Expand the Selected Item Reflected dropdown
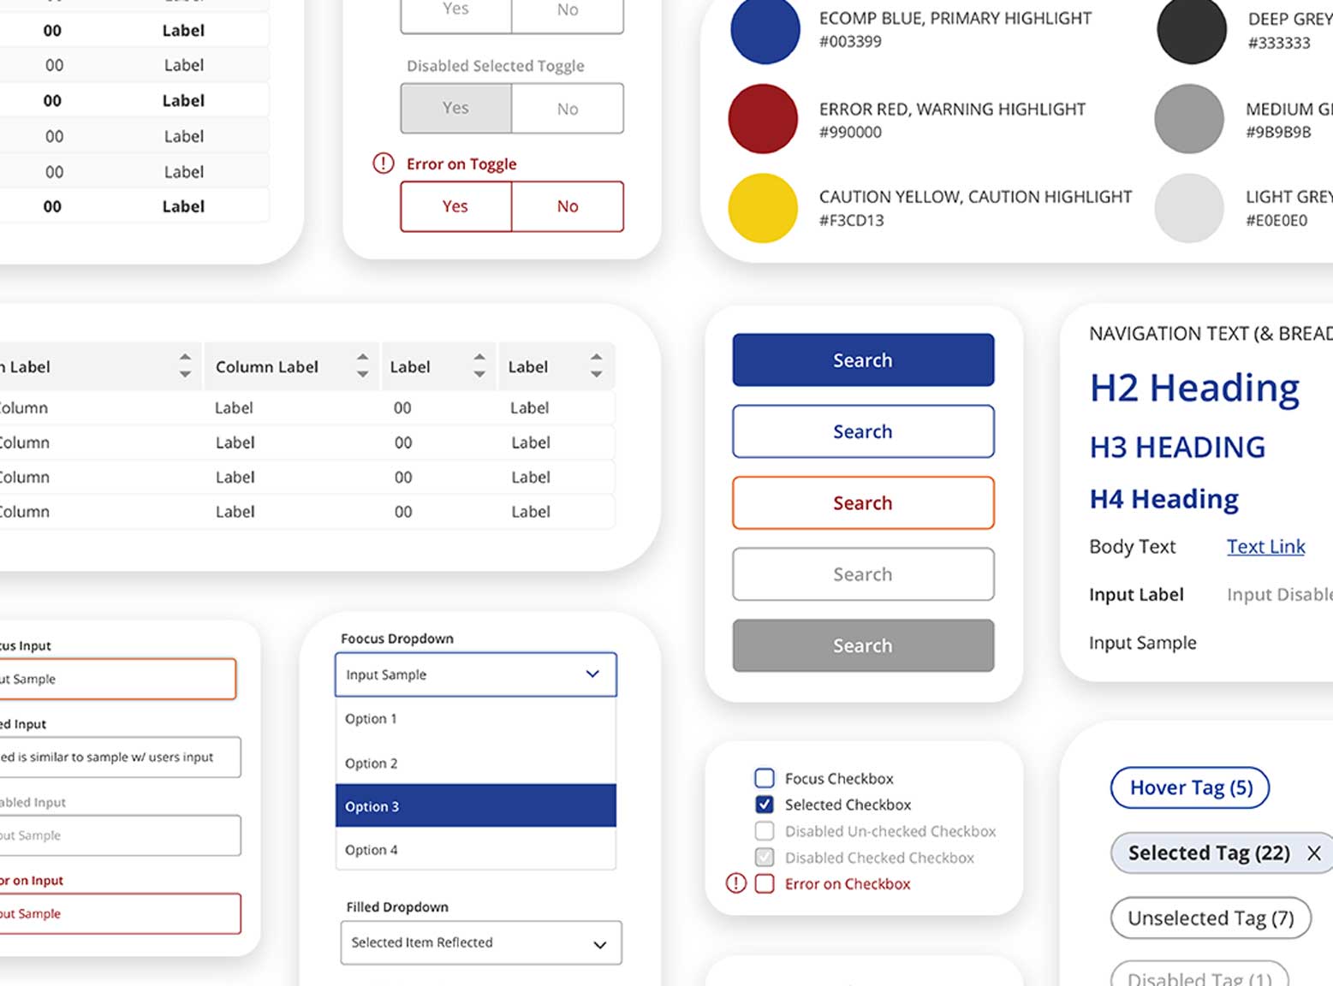Screen dimensions: 1333x986 600,944
